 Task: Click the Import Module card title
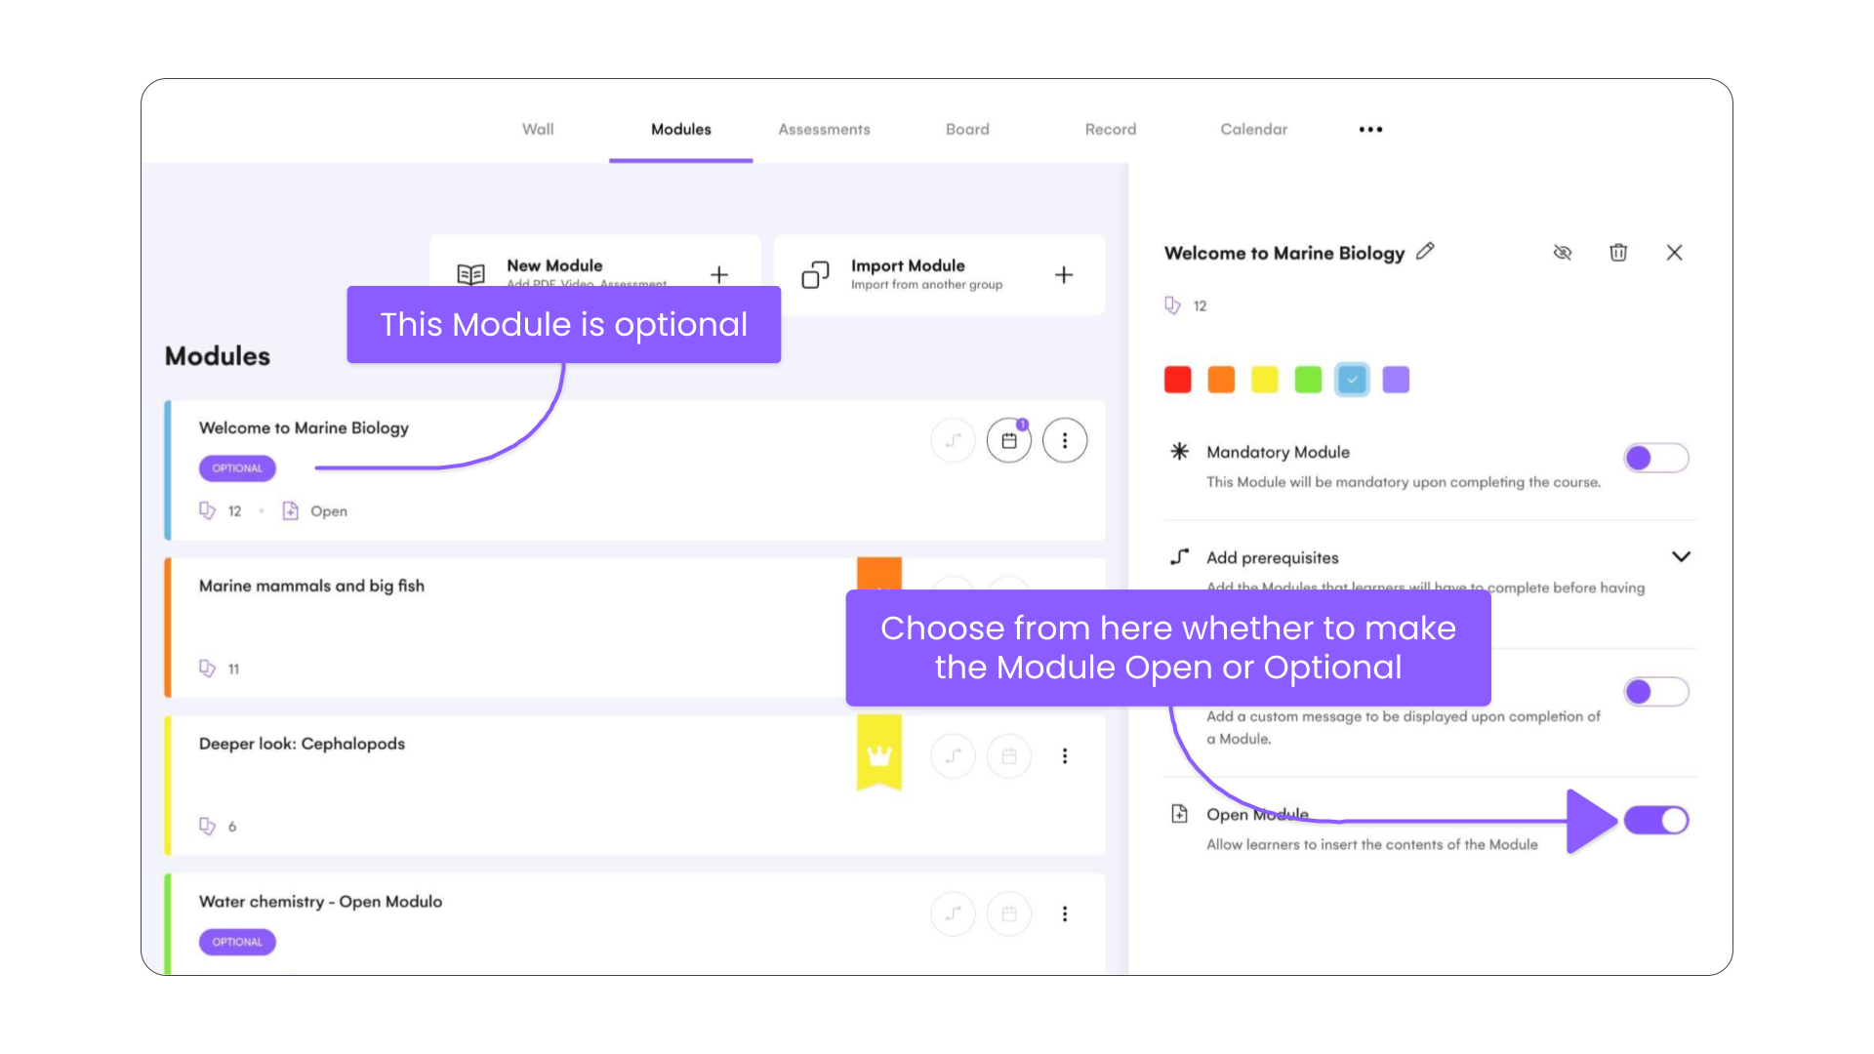pos(908,265)
